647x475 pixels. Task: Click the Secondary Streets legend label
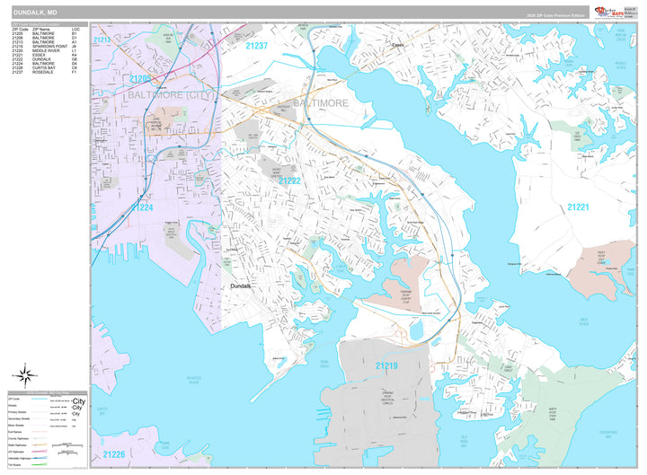point(19,418)
